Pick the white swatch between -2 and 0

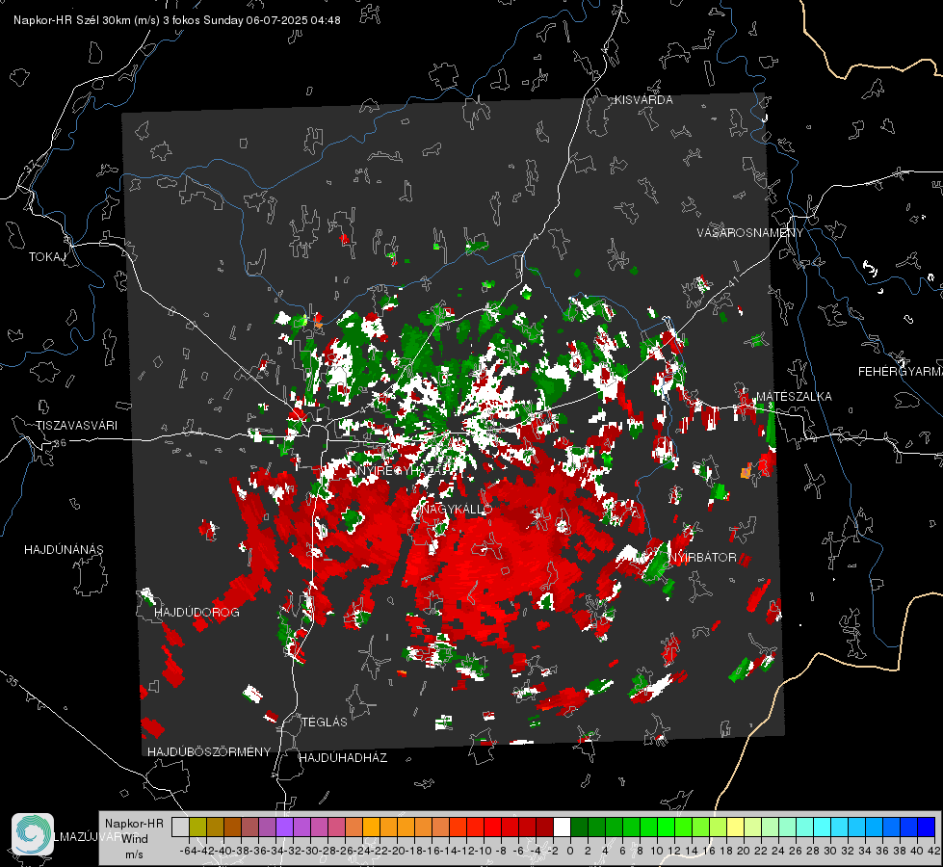[562, 827]
